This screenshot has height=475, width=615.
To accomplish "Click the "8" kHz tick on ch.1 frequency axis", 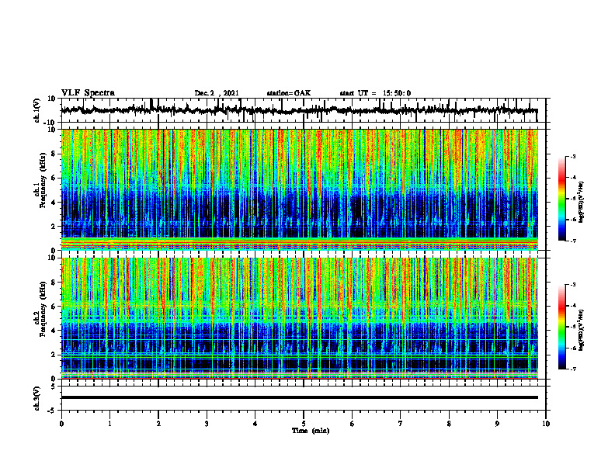I will (x=54, y=154).
